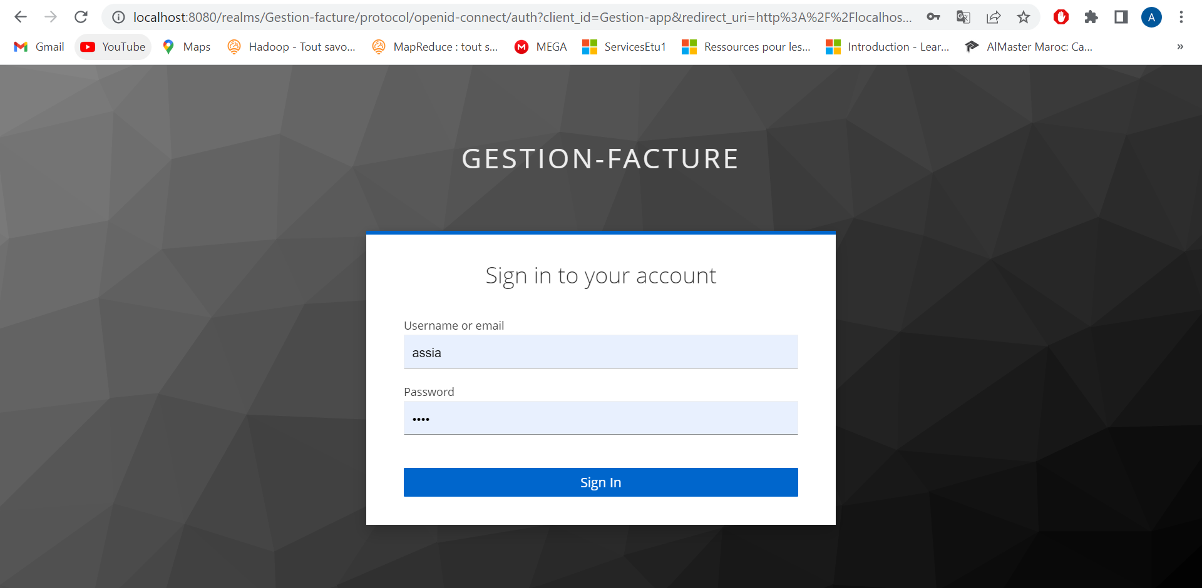
Task: Click the reload page icon
Action: click(81, 17)
